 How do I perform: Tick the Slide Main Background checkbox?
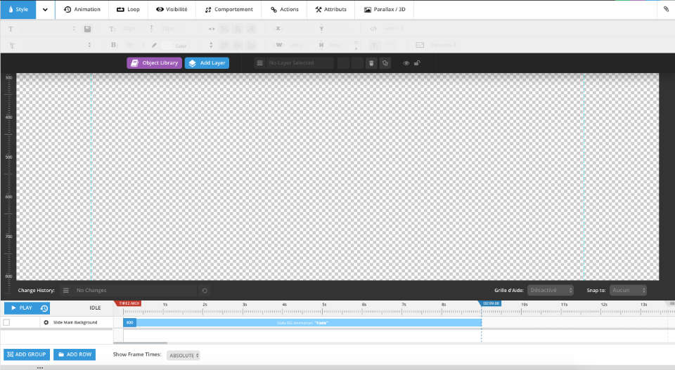click(x=6, y=322)
